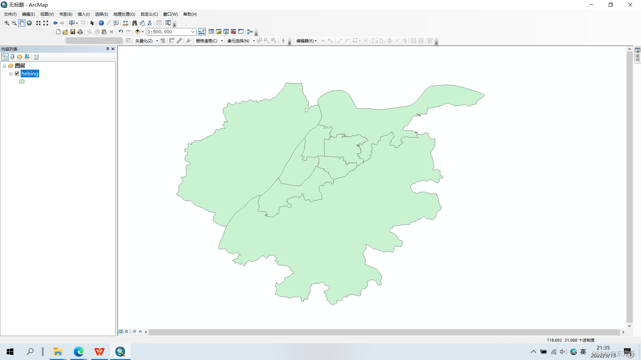Open the 地理处理(G) menu
641x360 pixels.
(124, 14)
